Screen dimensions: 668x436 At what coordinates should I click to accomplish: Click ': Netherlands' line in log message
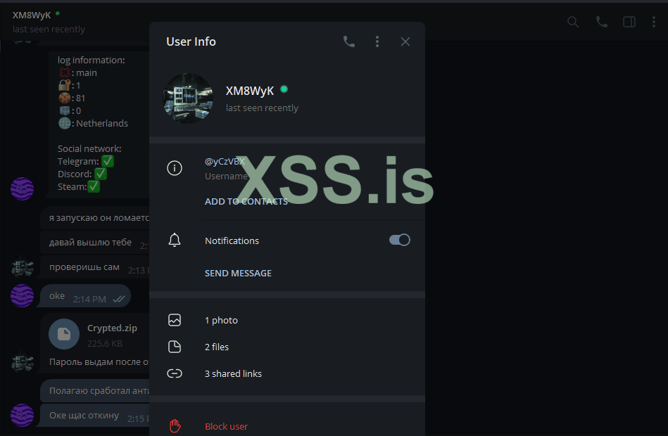[x=94, y=124]
